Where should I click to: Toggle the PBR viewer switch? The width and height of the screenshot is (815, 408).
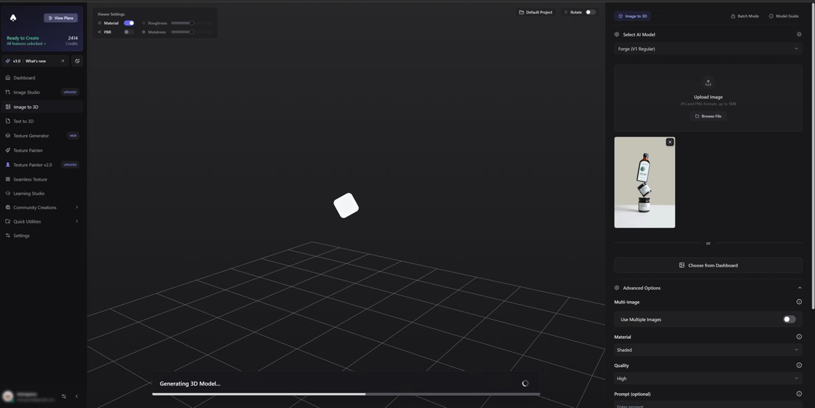click(x=128, y=32)
